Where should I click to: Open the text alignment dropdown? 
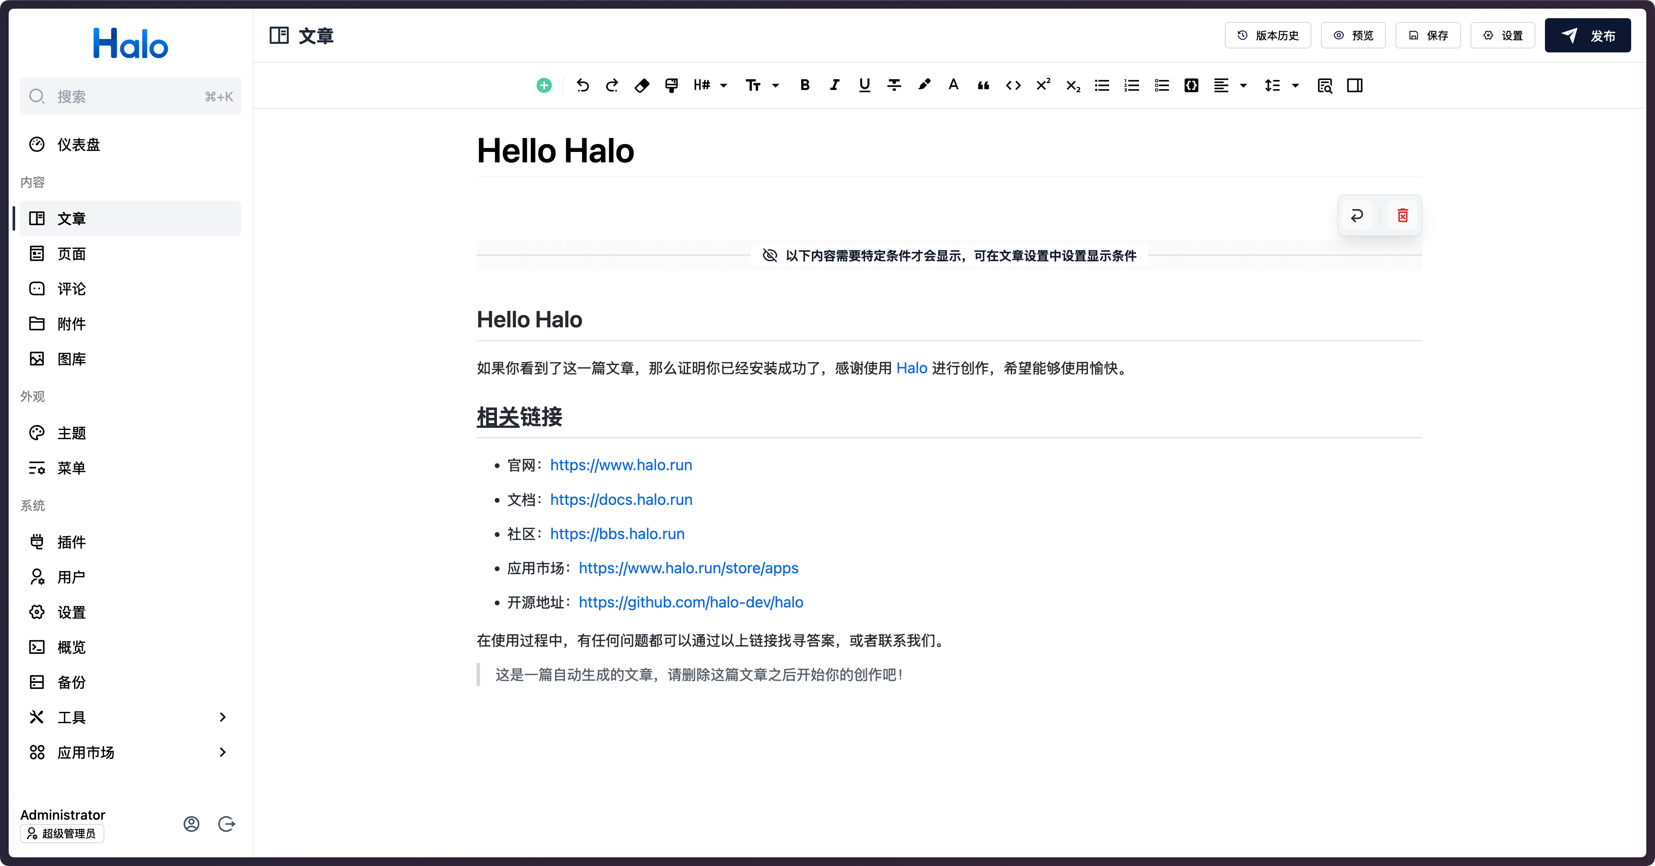(x=1230, y=85)
